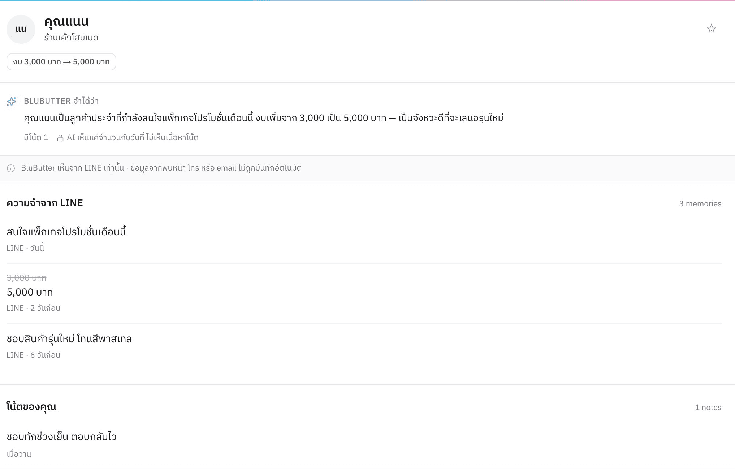Open the 5,000 บาท memory entry

click(30, 292)
